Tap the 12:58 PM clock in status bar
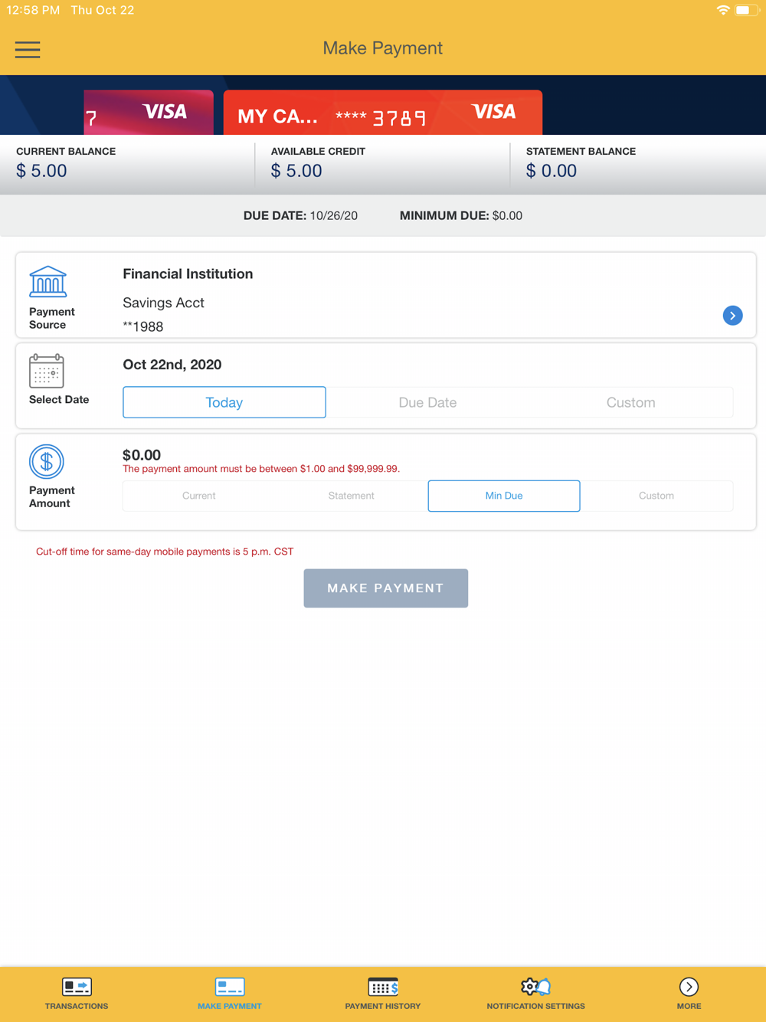766x1022 pixels. [x=33, y=10]
